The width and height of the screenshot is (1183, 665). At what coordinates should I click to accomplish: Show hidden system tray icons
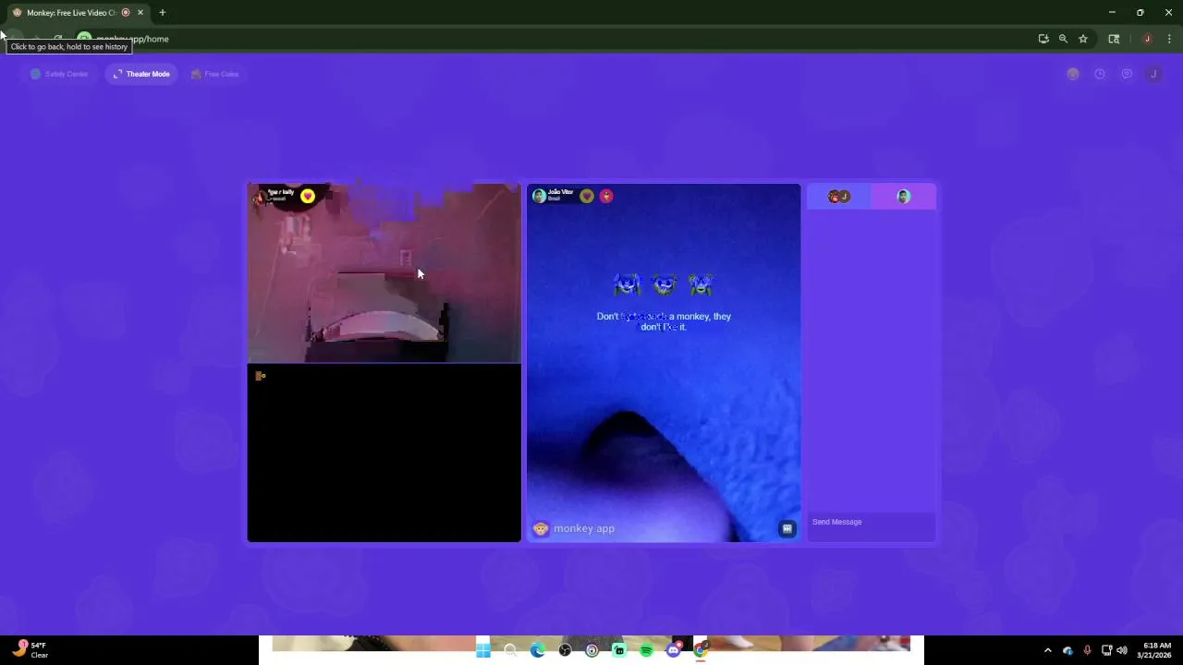pos(1047,650)
